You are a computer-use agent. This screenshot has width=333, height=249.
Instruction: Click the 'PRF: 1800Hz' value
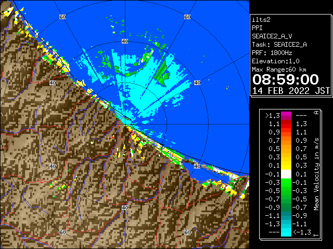[x=272, y=53]
